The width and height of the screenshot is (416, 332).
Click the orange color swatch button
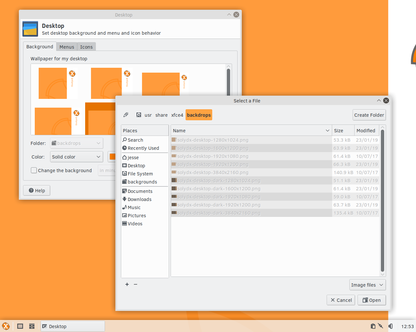tap(112, 157)
